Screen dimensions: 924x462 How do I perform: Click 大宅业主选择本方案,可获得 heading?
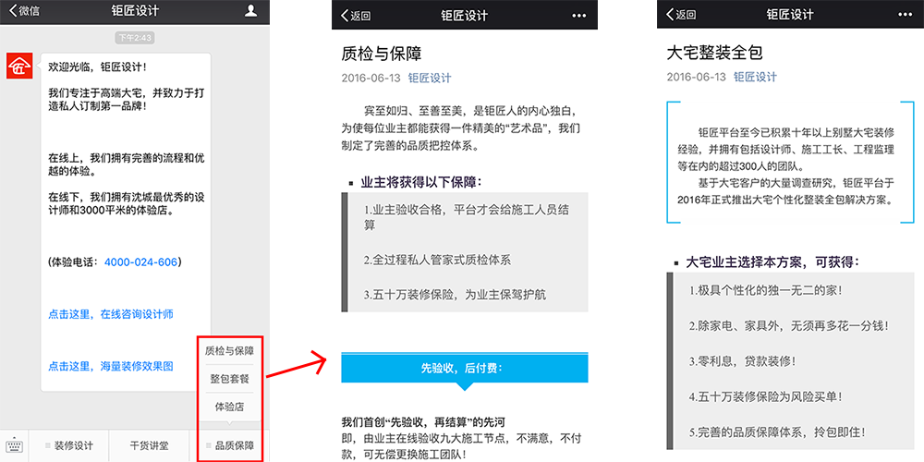pyautogui.click(x=772, y=262)
